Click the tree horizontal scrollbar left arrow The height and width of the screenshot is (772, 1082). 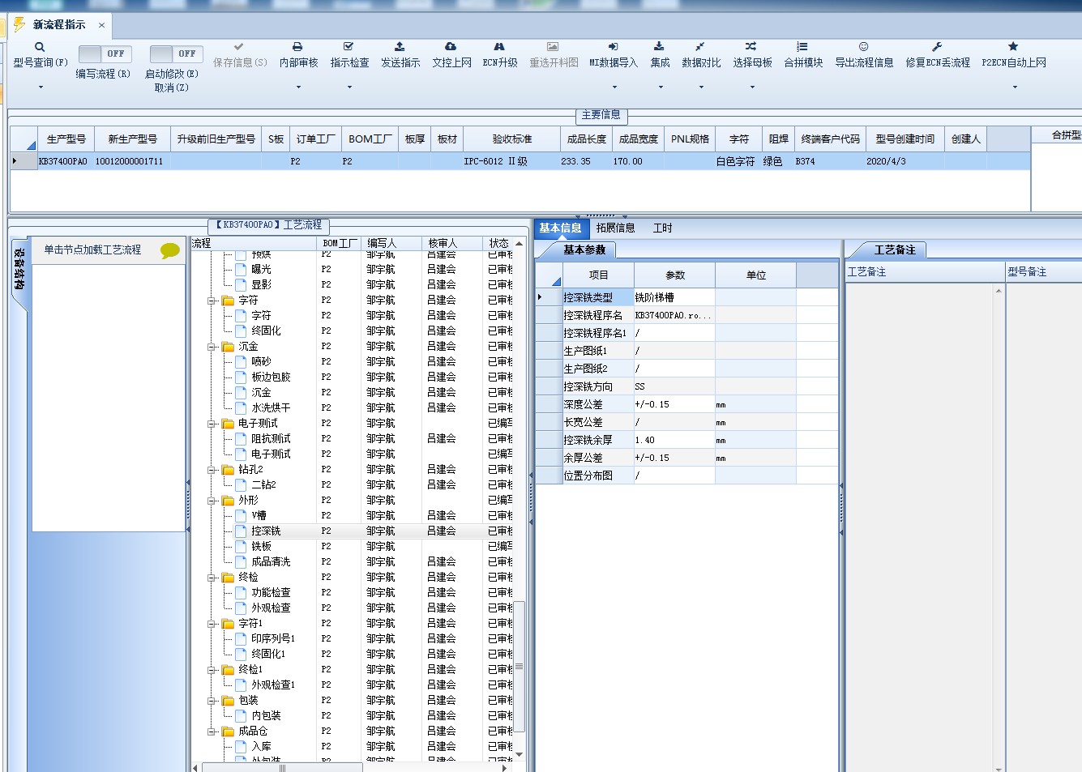coord(195,767)
